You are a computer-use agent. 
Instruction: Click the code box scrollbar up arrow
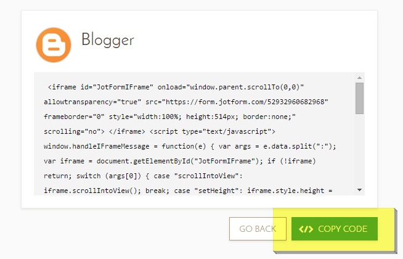coord(359,78)
